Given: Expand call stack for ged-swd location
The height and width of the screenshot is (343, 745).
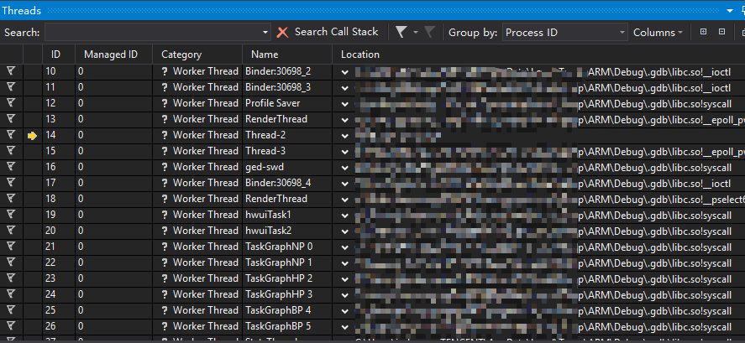Looking at the screenshot, I should click(x=345, y=168).
